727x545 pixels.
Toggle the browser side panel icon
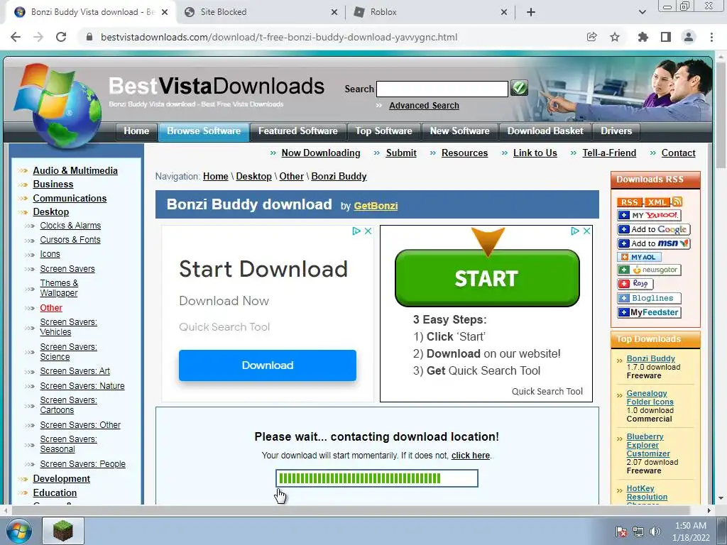(x=666, y=37)
